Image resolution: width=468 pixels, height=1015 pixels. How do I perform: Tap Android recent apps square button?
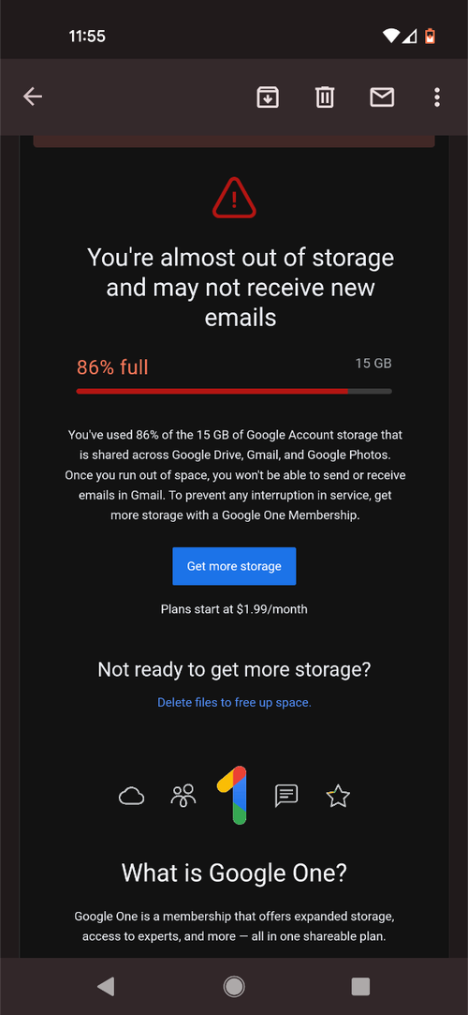click(x=360, y=987)
